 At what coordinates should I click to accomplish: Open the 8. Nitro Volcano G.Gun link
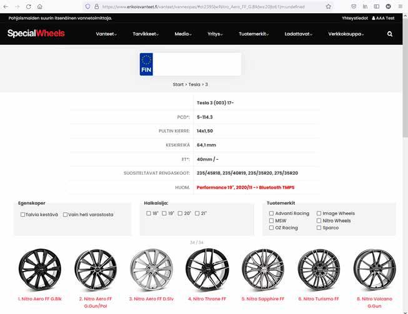(374, 302)
